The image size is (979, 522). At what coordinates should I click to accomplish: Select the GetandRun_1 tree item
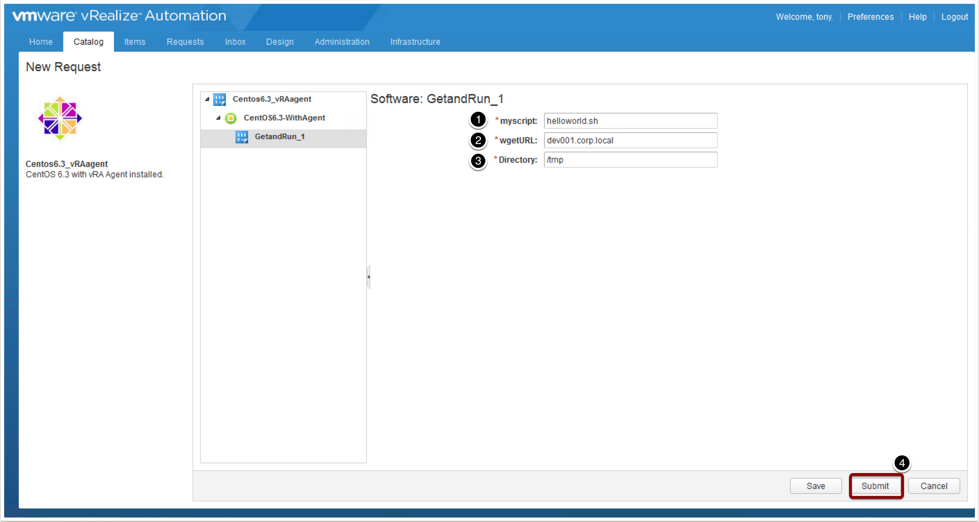pos(279,137)
